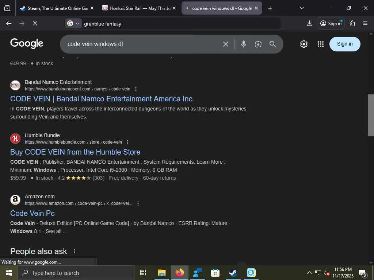Open more options for Amazon result

coord(138,203)
